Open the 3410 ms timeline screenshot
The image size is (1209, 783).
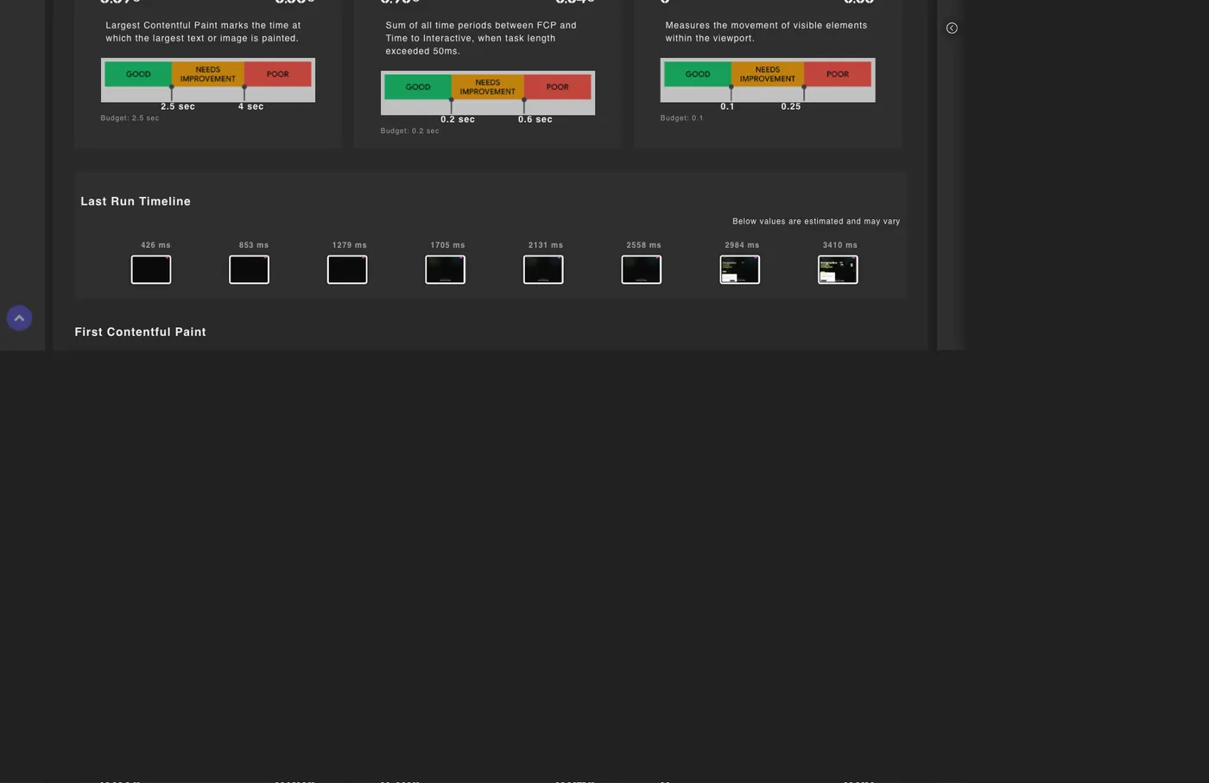click(x=838, y=269)
